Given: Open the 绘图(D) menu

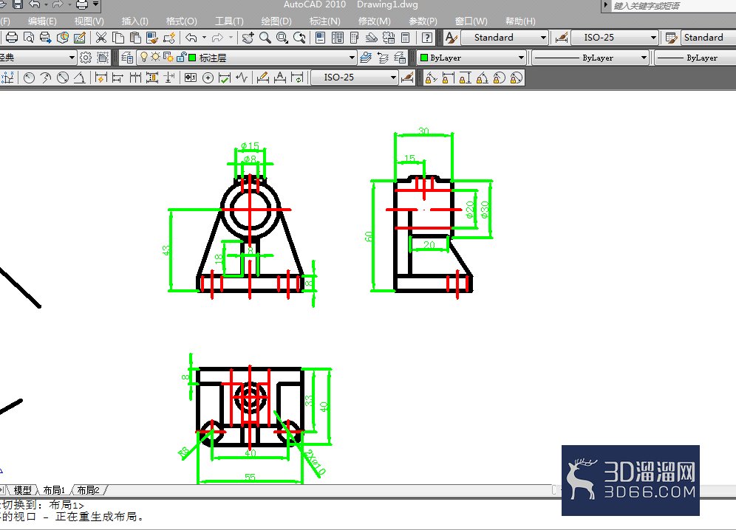Looking at the screenshot, I should click(x=276, y=21).
